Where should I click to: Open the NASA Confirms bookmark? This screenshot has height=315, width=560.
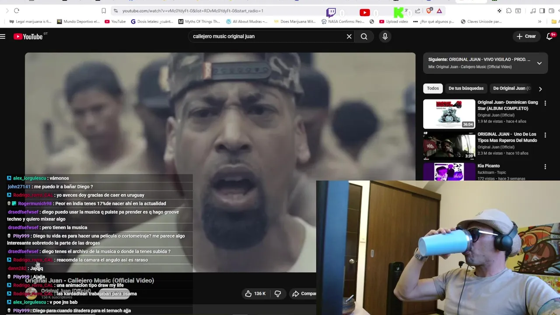343,21
